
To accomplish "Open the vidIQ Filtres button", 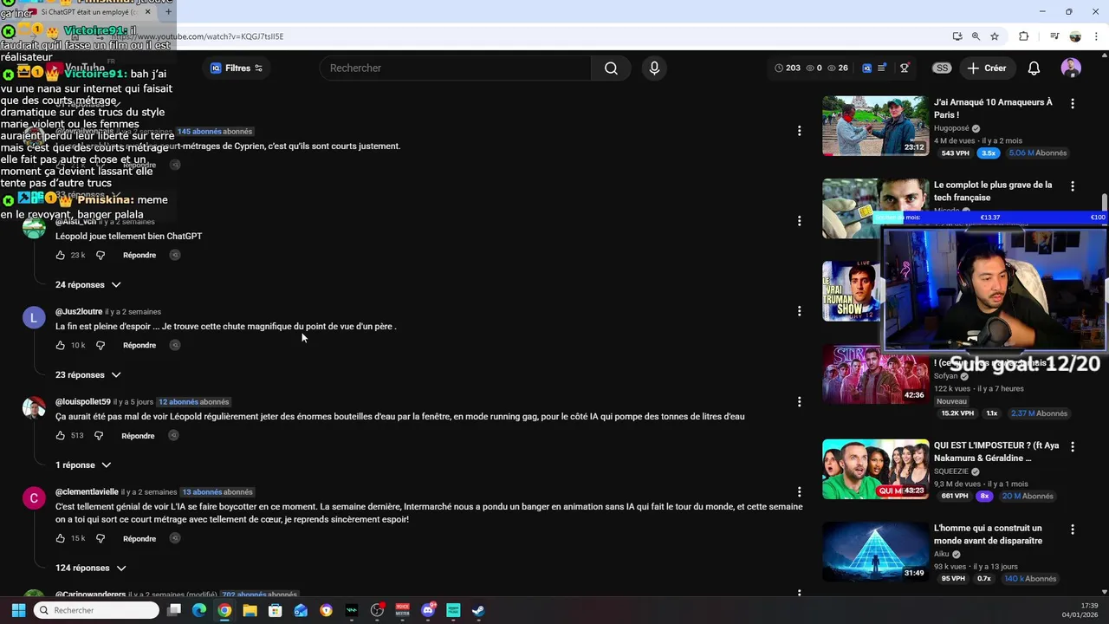I will pos(237,68).
